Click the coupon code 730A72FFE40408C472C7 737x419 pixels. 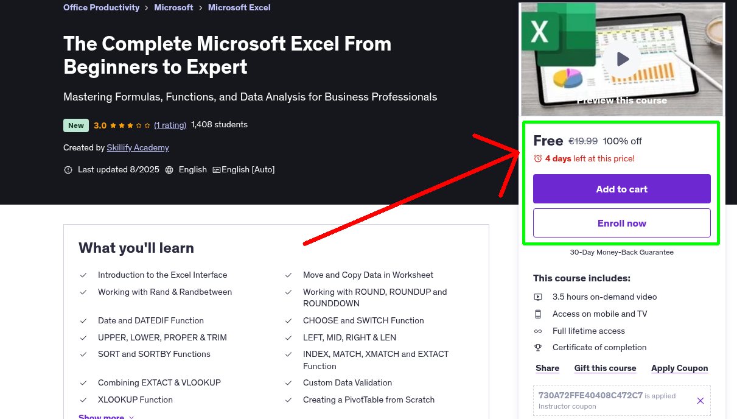tap(590, 395)
